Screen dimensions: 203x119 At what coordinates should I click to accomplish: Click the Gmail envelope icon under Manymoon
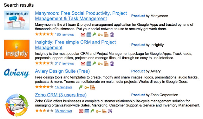click(83, 35)
